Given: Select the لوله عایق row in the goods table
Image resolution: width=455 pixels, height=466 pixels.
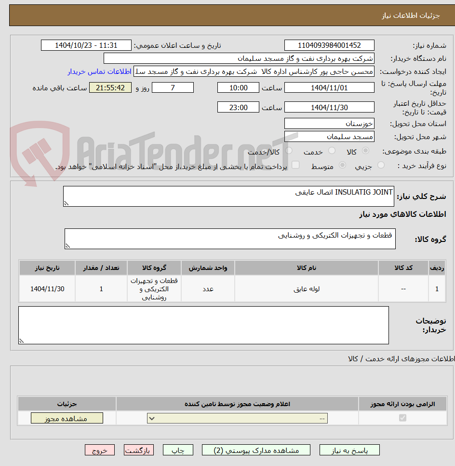Looking at the screenshot, I should click(x=307, y=288).
